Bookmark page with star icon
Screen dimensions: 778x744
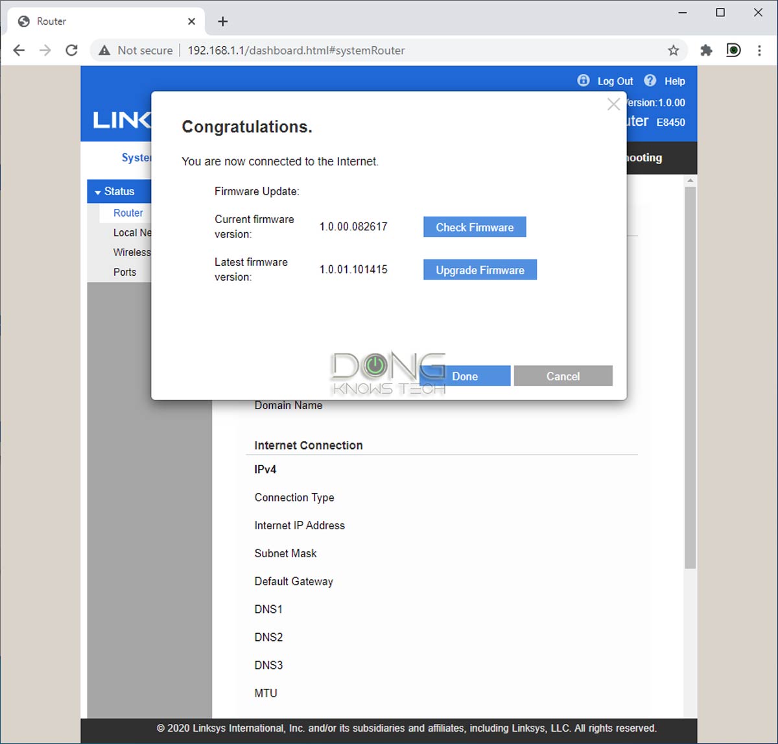point(674,50)
